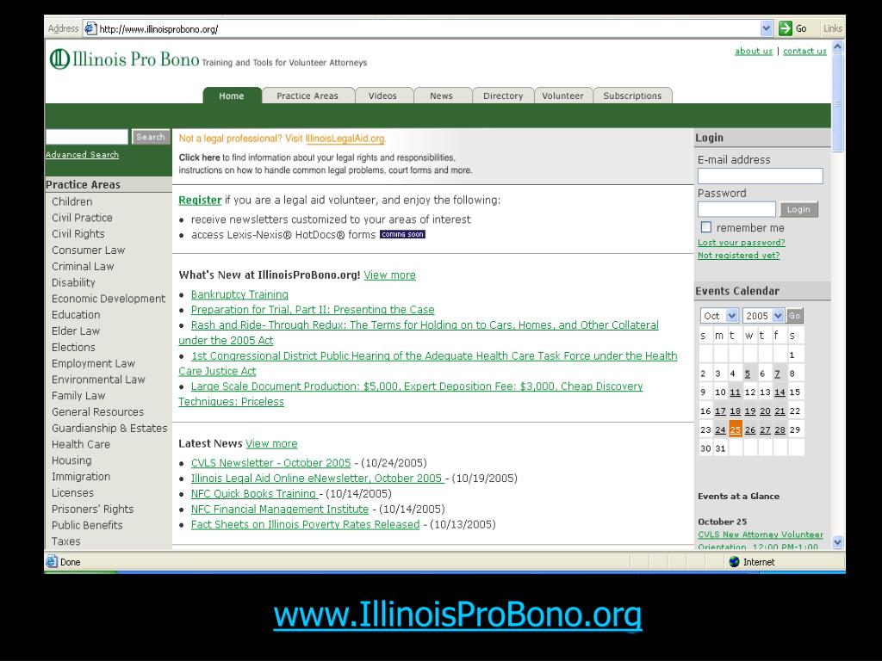Open the Subscriptions tab

(x=632, y=96)
